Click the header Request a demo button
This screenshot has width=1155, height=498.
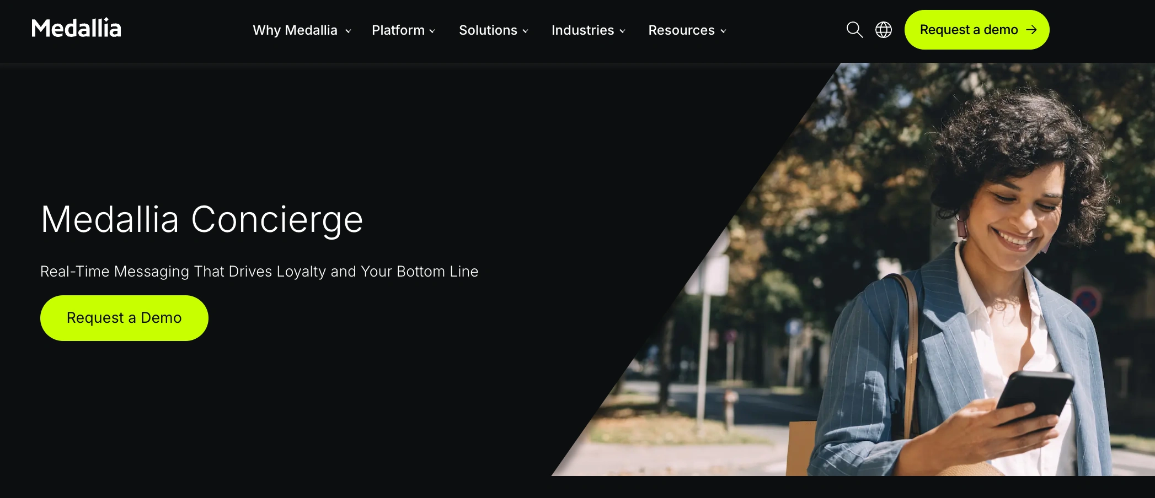click(x=977, y=30)
